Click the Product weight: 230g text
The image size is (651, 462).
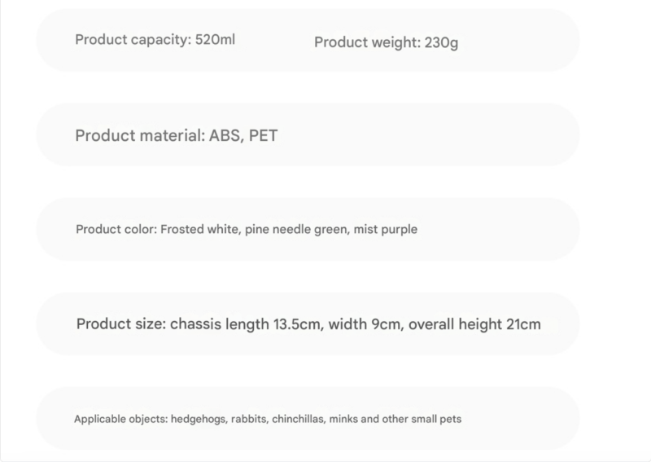click(x=386, y=42)
